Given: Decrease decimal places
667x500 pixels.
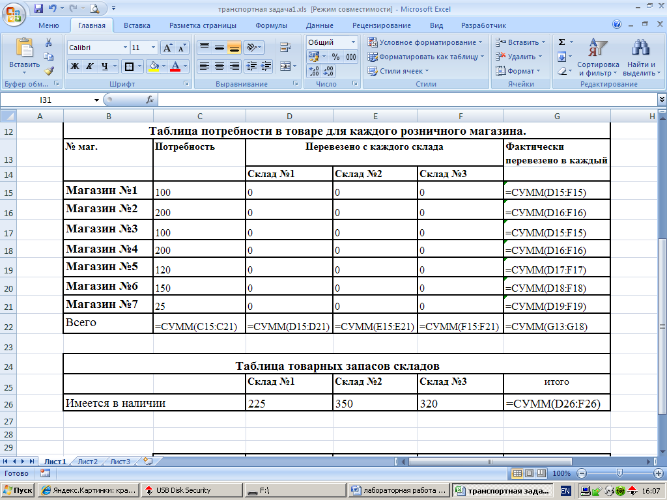Looking at the screenshot, I should pyautogui.click(x=328, y=71).
